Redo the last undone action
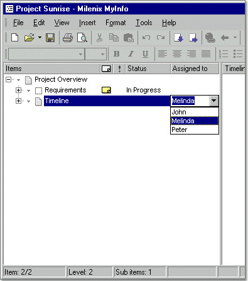Image resolution: width=248 pixels, height=281 pixels. [161, 38]
